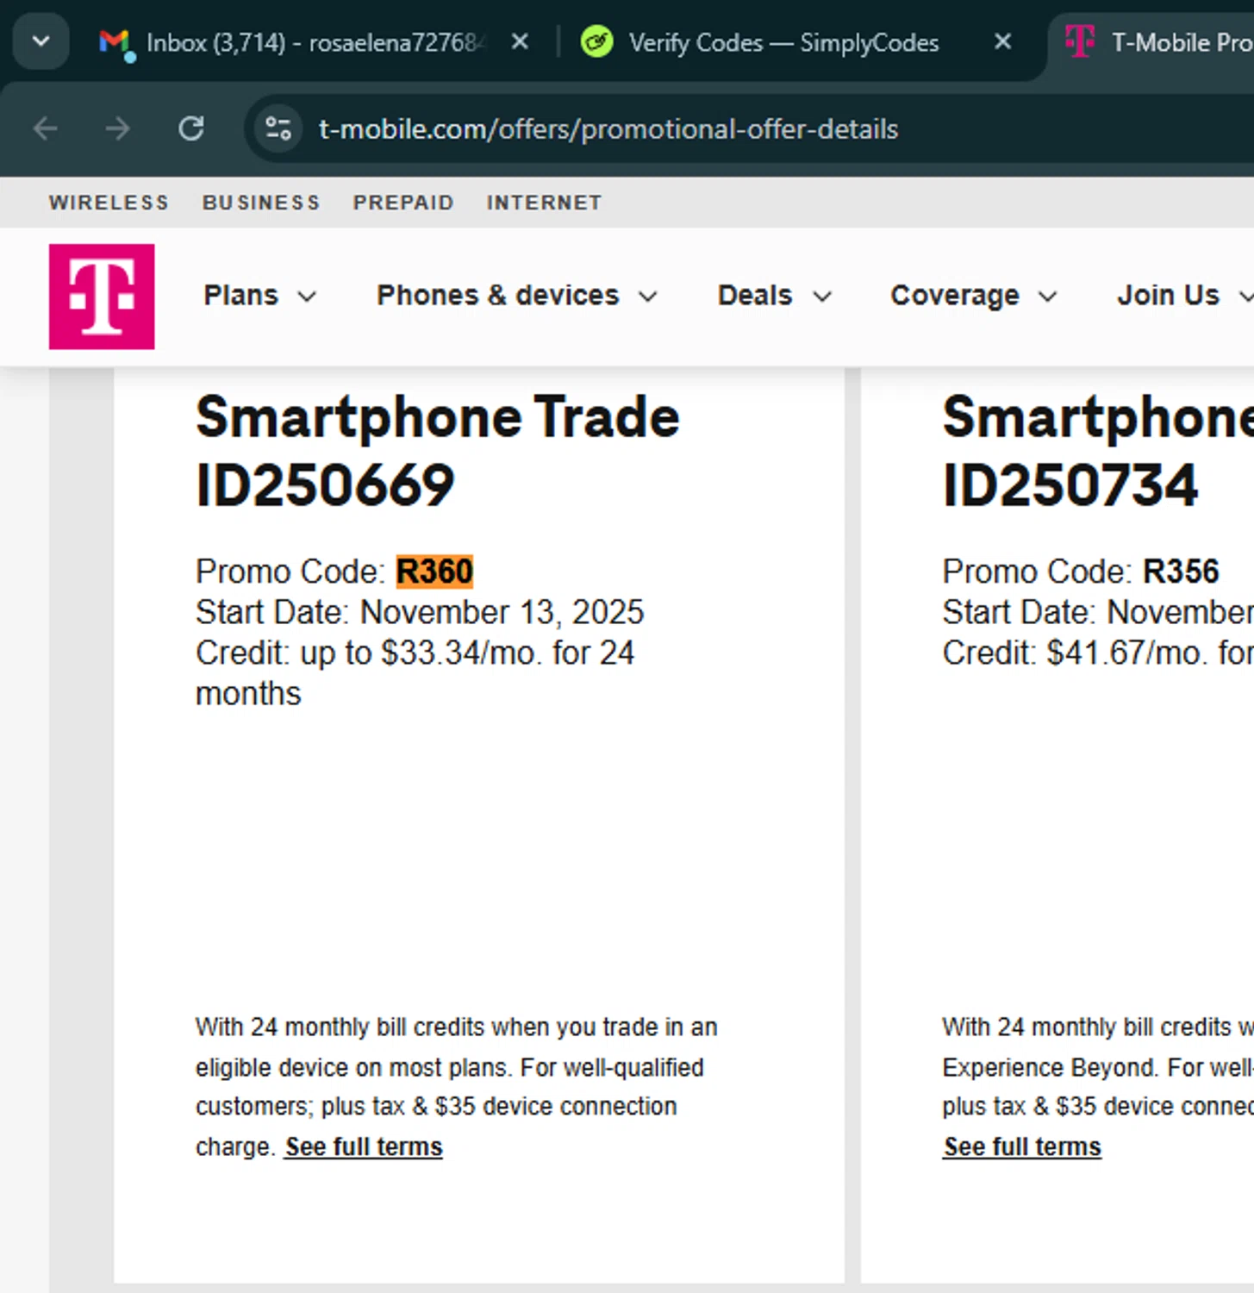
Task: Open the site information icon in address bar
Action: pos(278,129)
